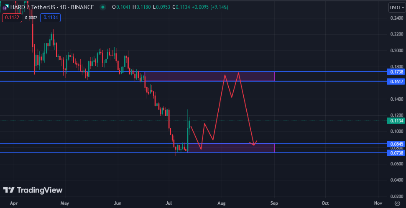The height and width of the screenshot is (208, 406).
Task: Click the green current price label 0.1134
Action: [396, 121]
